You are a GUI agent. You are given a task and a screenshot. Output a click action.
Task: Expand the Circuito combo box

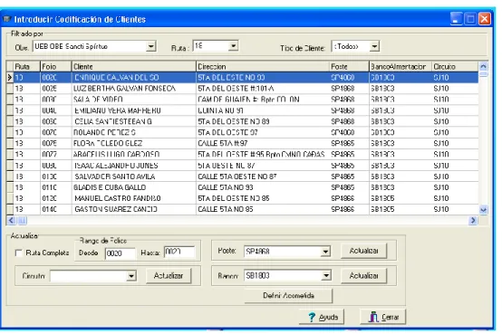point(131,276)
